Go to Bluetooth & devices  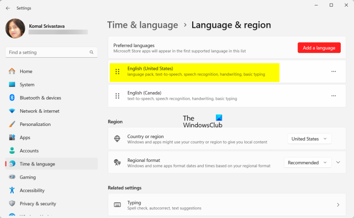(40, 98)
